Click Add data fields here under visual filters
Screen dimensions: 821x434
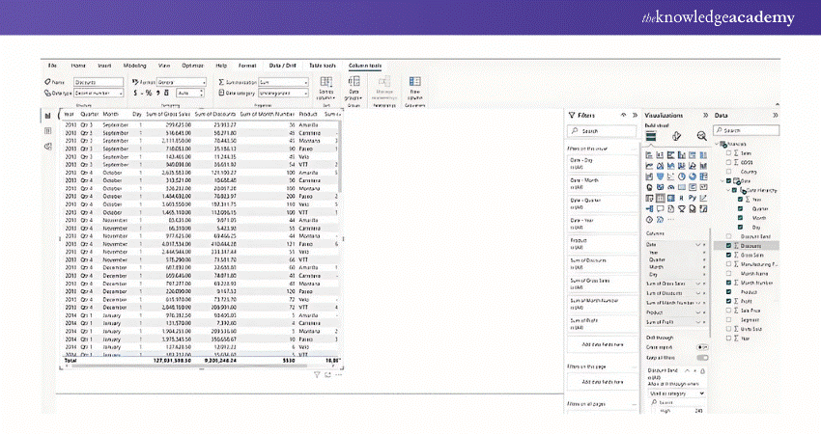(600, 344)
